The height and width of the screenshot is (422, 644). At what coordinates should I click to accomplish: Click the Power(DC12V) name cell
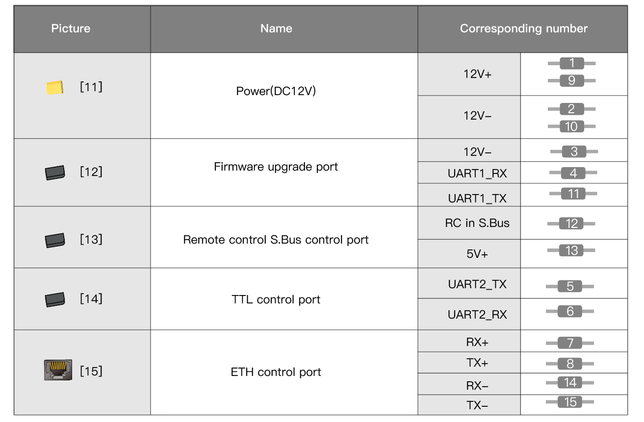pos(276,91)
